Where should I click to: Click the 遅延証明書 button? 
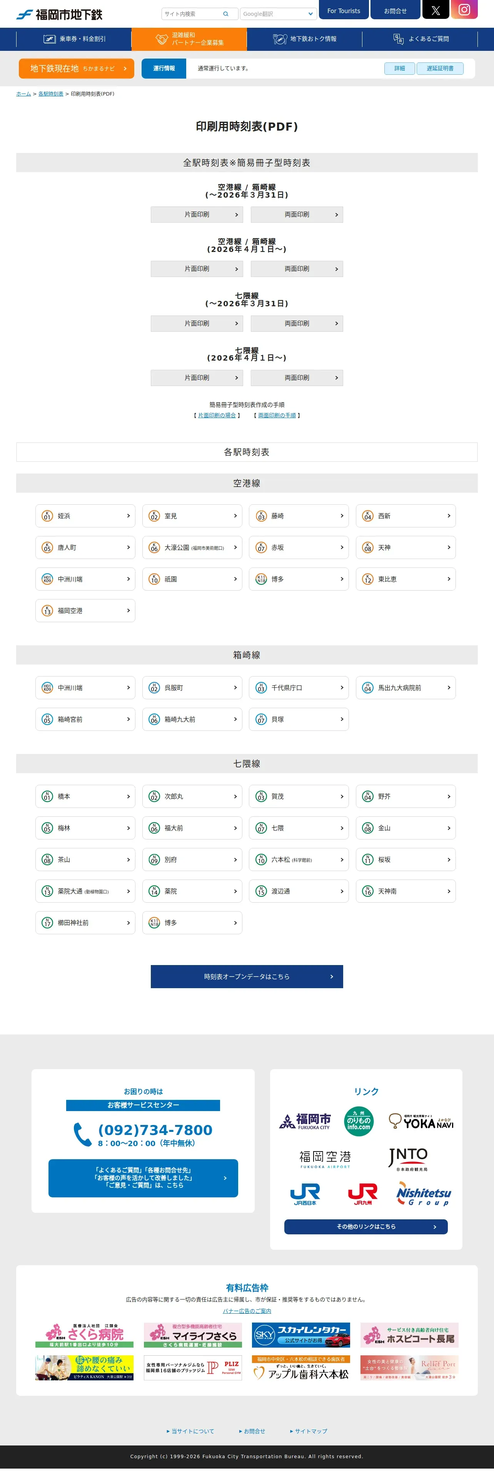439,69
